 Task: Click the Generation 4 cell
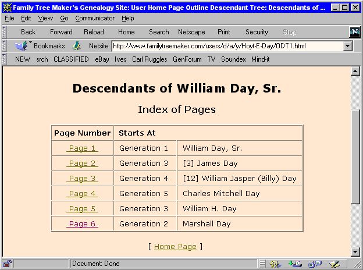145,178
